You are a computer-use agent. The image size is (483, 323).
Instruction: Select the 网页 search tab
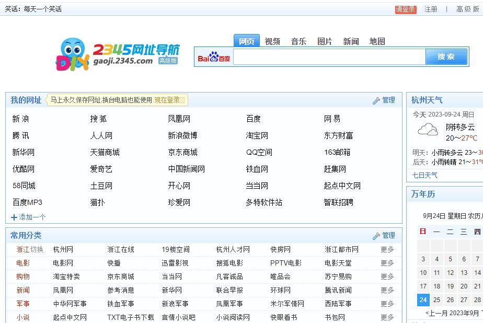pos(247,41)
